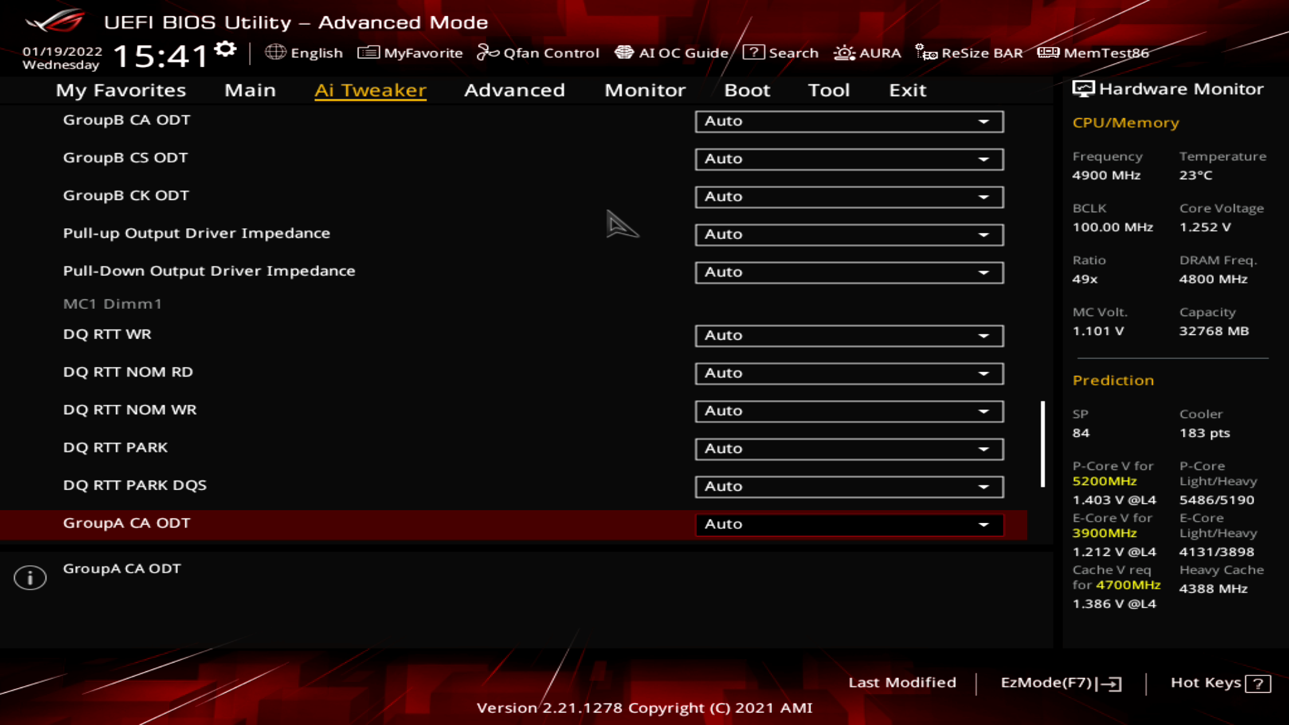The image size is (1289, 725).
Task: Select Boot menu tab
Action: (747, 89)
